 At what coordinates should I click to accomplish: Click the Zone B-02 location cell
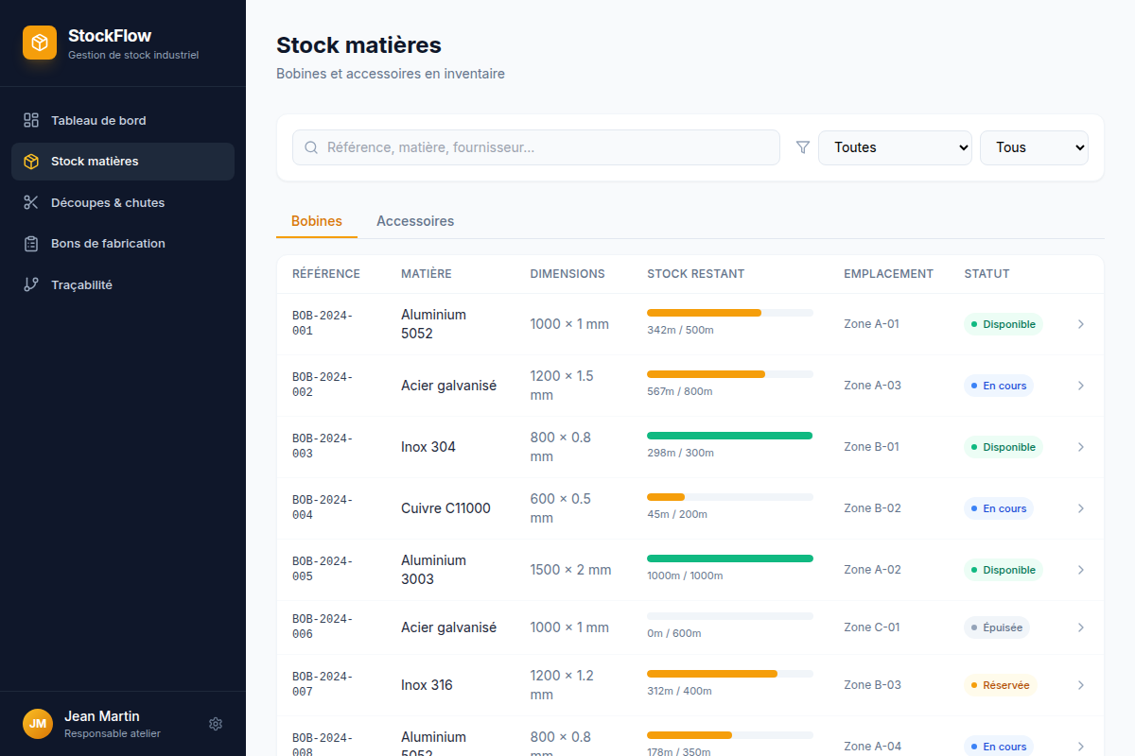tap(872, 508)
